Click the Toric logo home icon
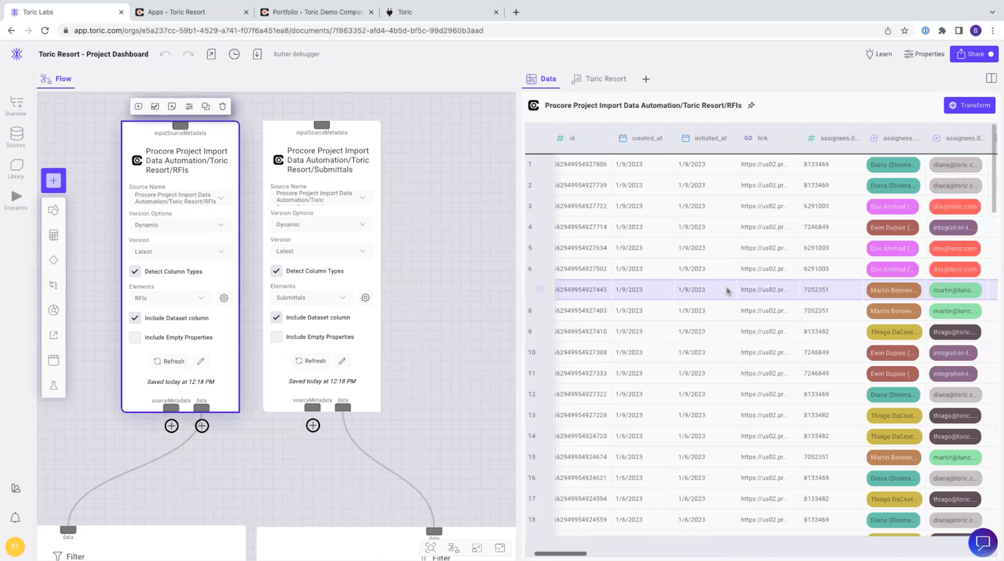This screenshot has height=561, width=1004. 17,54
